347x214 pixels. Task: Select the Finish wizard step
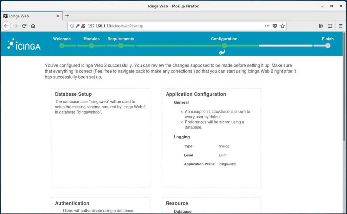328,39
